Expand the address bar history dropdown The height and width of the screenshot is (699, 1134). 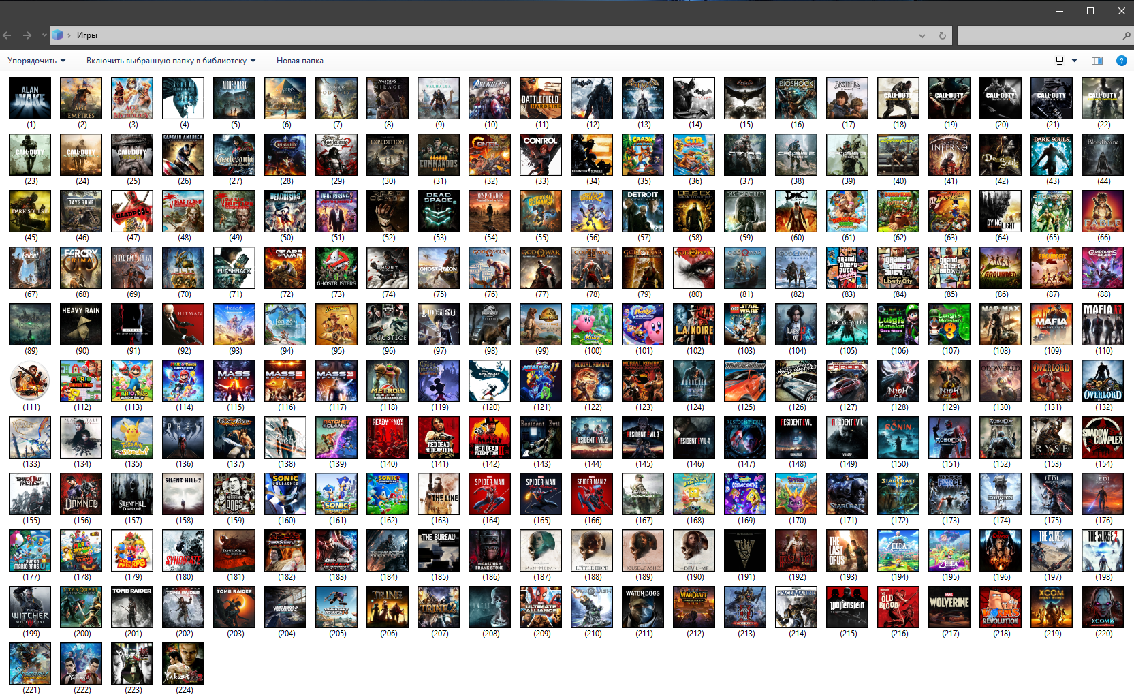pyautogui.click(x=922, y=35)
